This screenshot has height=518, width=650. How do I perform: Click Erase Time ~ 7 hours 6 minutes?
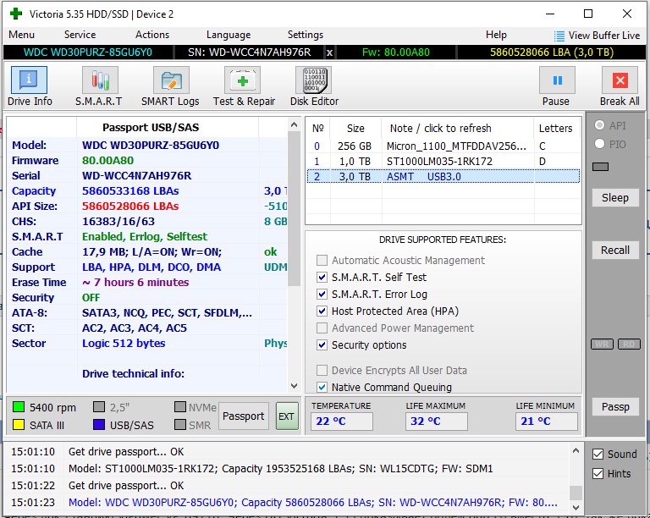pos(135,282)
